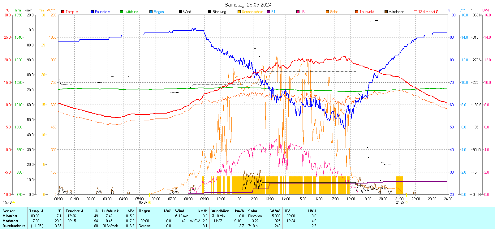This screenshot has height=229, width=495.
Task: Click the sunrise sun icon at 05:37
Action: 149,202
